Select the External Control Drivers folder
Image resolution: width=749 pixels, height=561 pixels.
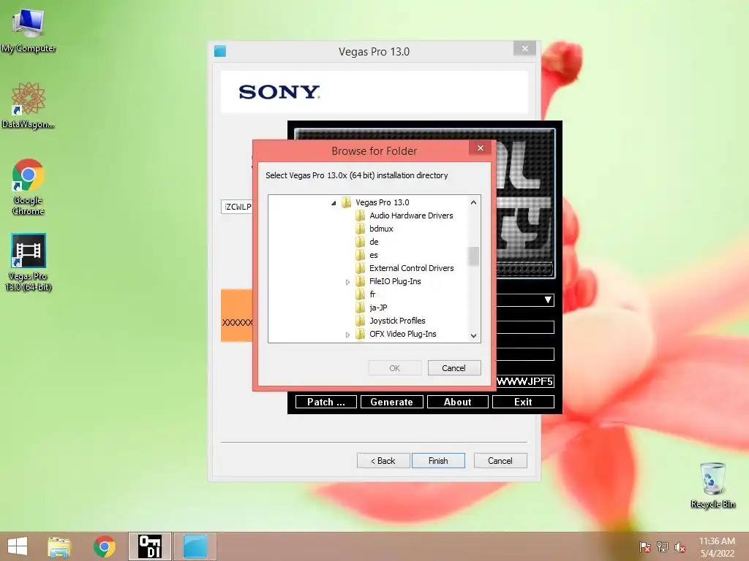(411, 268)
